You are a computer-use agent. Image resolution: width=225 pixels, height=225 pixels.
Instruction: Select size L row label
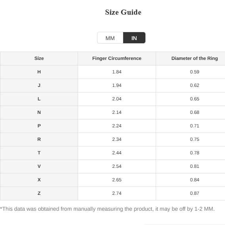(x=39, y=99)
